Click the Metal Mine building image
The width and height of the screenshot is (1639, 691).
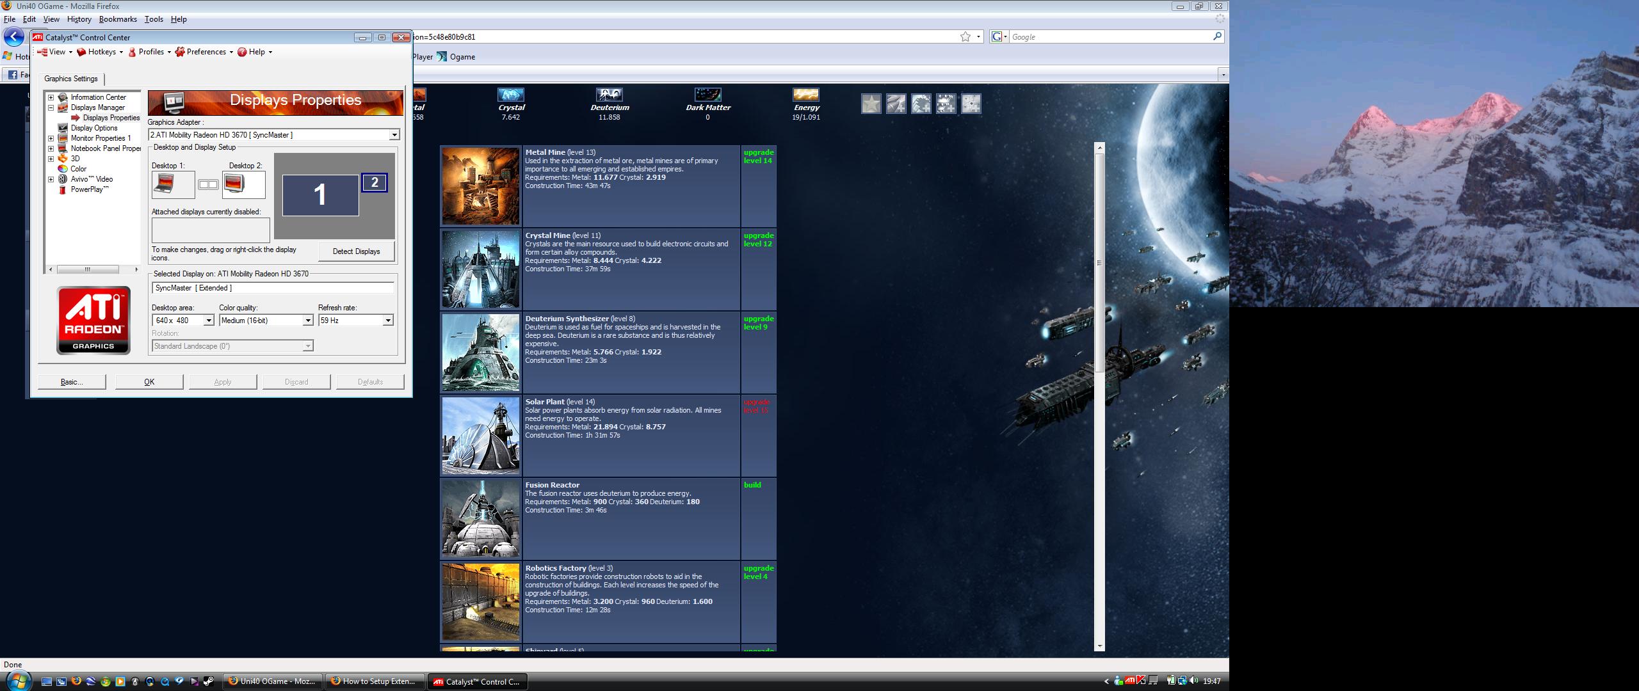click(481, 186)
